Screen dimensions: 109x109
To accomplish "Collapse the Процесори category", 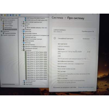I will [22, 50].
